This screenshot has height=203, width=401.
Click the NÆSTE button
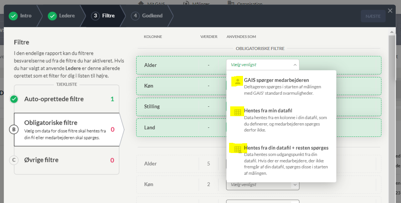point(373,16)
